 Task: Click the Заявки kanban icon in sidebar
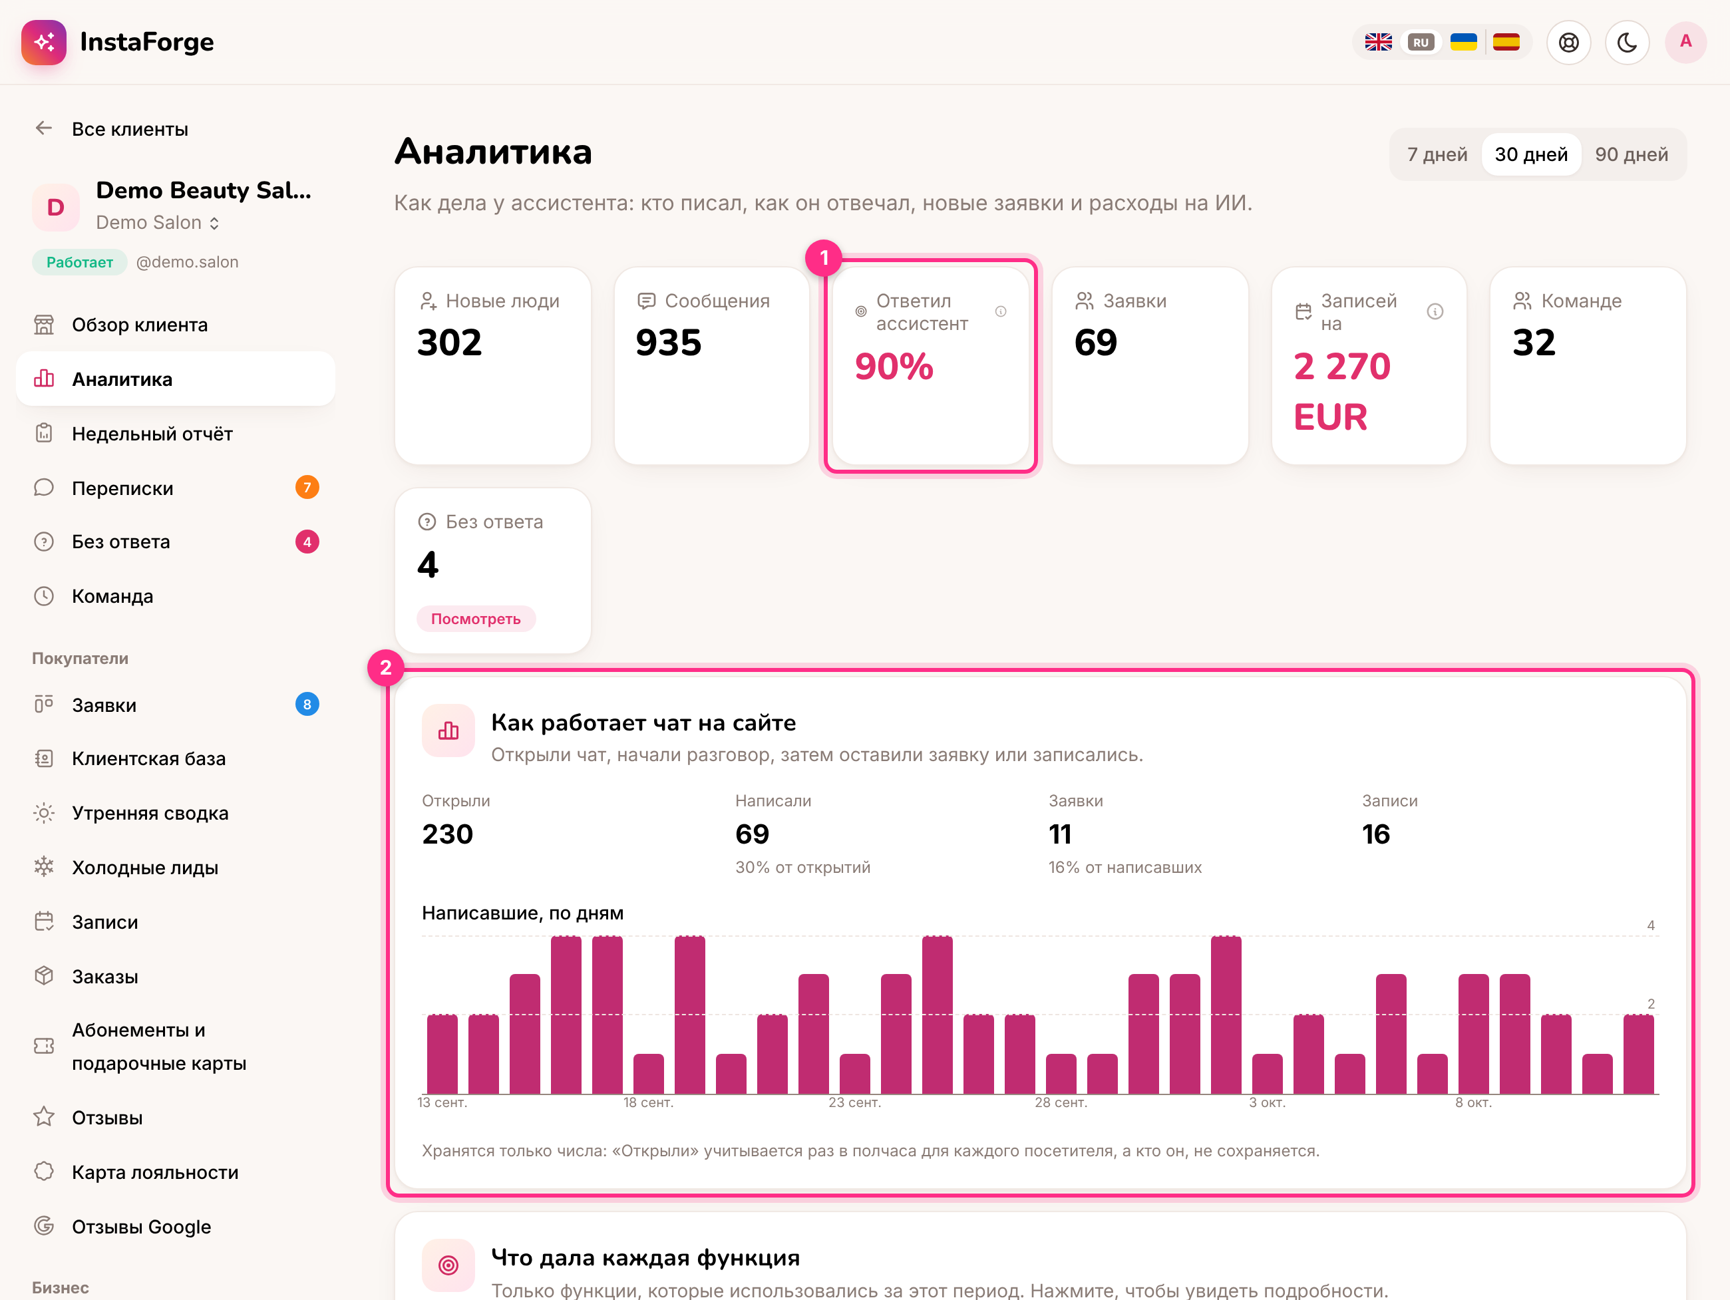44,705
